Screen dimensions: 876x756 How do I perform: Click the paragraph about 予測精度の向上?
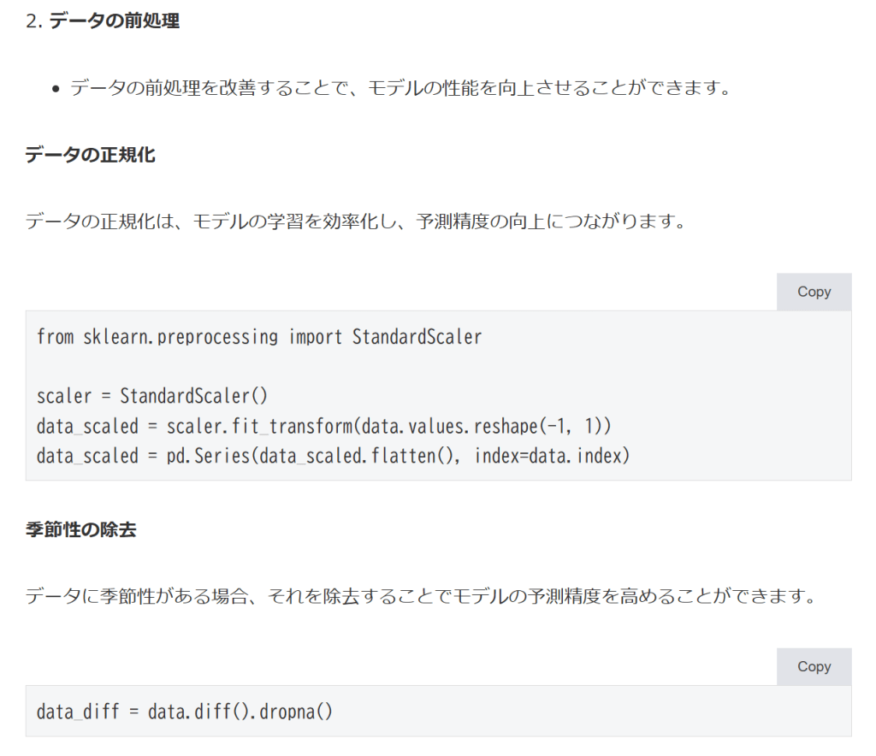coord(355,221)
